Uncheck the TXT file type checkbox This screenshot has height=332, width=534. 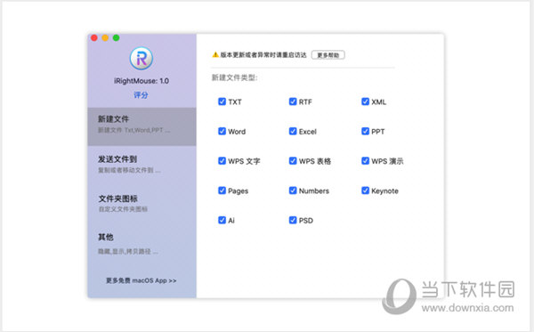[x=222, y=101]
